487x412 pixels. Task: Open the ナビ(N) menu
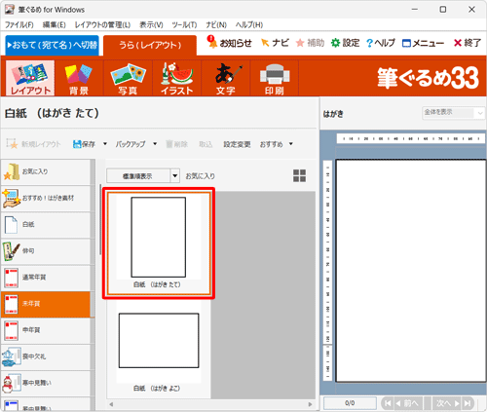[216, 24]
